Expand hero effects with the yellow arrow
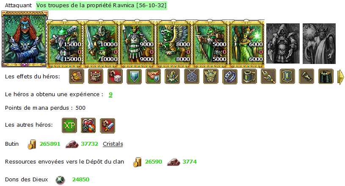 341,77
